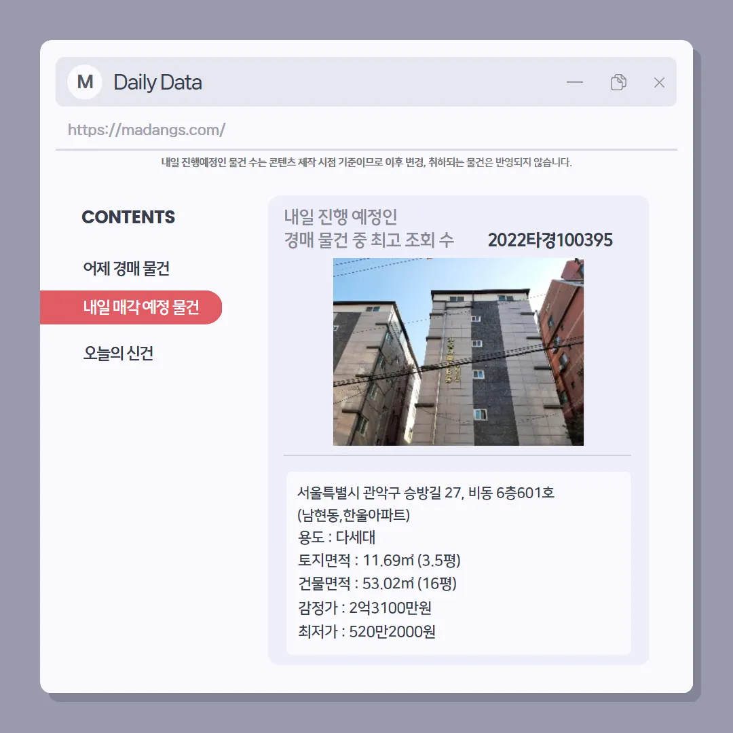Click the 최저가 520만2000원 line

(366, 632)
